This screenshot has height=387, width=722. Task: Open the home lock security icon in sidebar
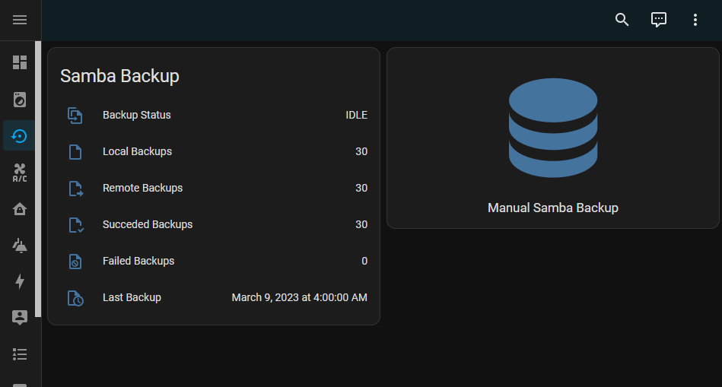(20, 209)
